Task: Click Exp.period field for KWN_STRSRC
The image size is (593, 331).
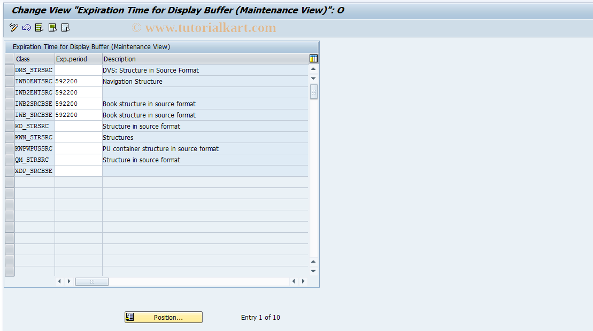Action: (79, 137)
